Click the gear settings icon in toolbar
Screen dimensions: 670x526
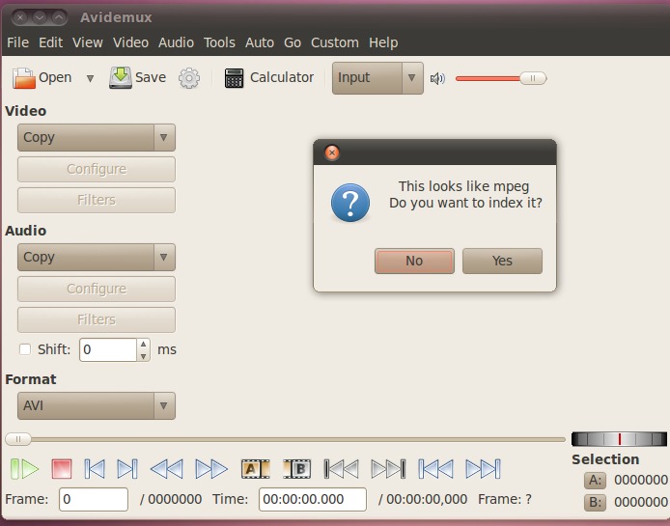click(189, 78)
